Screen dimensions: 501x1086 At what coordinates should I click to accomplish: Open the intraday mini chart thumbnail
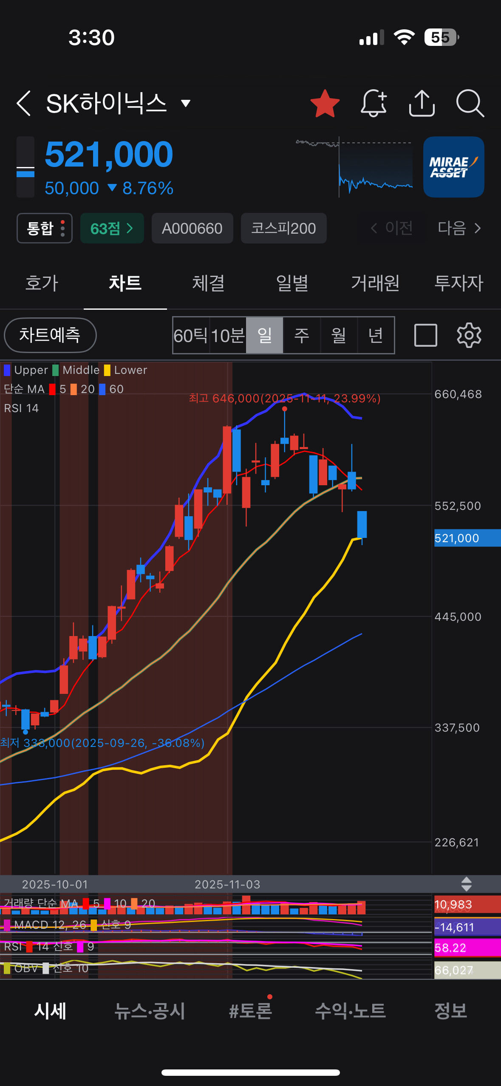[354, 167]
